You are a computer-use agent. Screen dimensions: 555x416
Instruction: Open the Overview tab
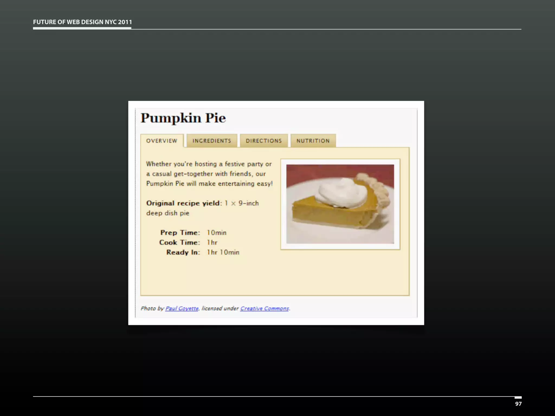[162, 141]
